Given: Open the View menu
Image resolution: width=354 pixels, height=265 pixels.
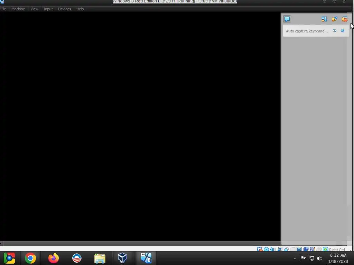Looking at the screenshot, I should click(34, 9).
